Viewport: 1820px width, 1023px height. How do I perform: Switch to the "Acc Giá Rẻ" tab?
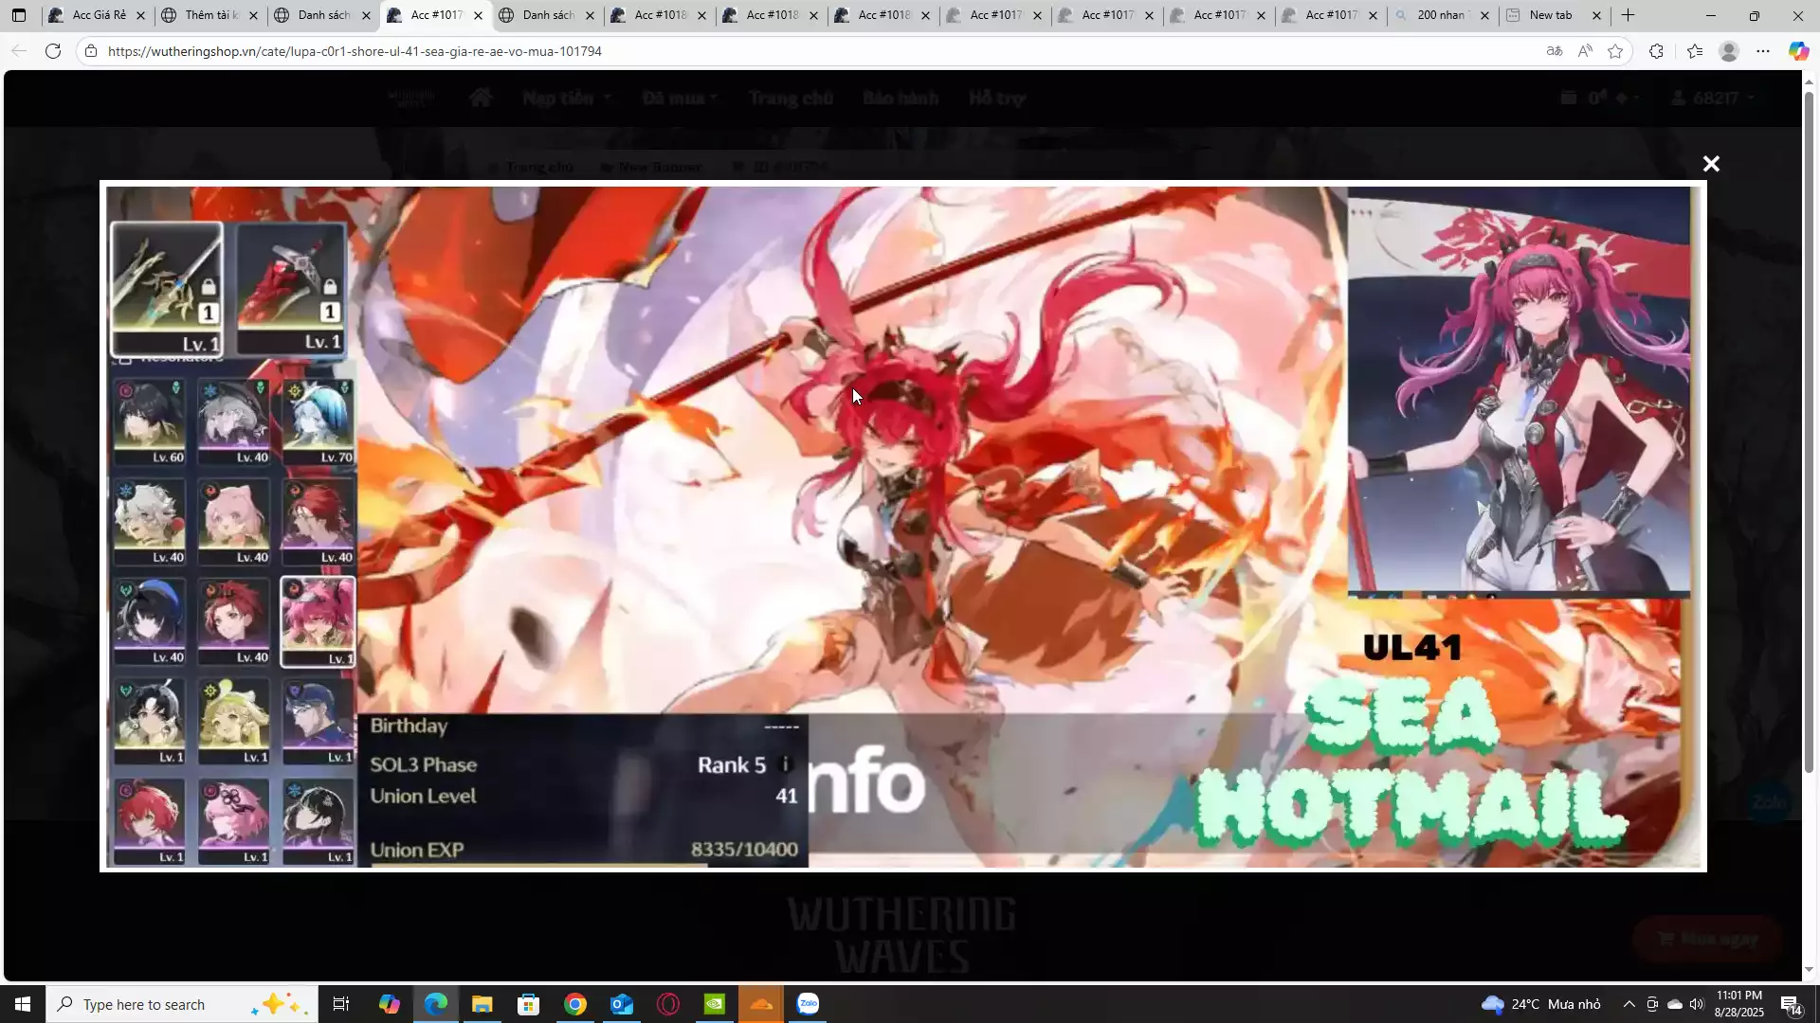pos(99,15)
